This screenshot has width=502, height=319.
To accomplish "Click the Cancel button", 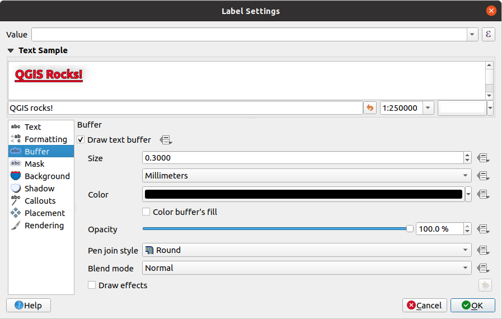I will point(424,306).
